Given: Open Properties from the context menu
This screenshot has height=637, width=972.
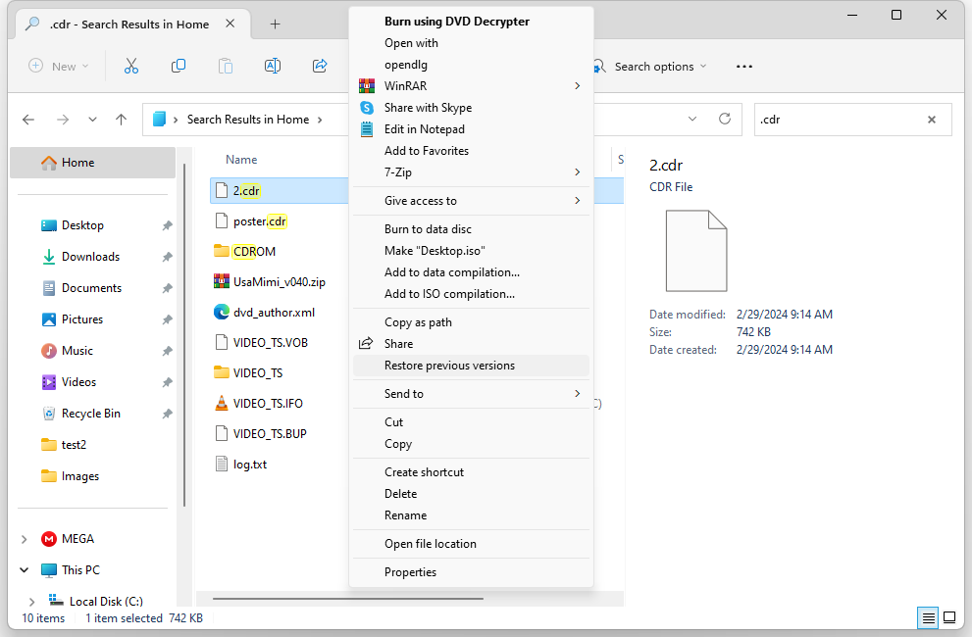Looking at the screenshot, I should (410, 571).
